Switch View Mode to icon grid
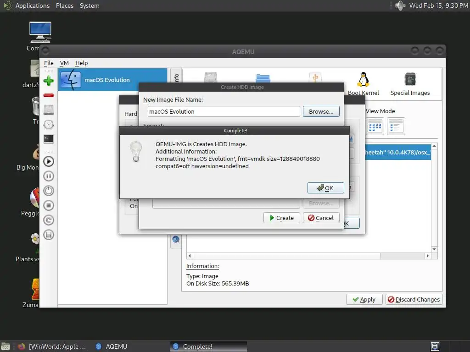470x352 pixels. (x=375, y=126)
